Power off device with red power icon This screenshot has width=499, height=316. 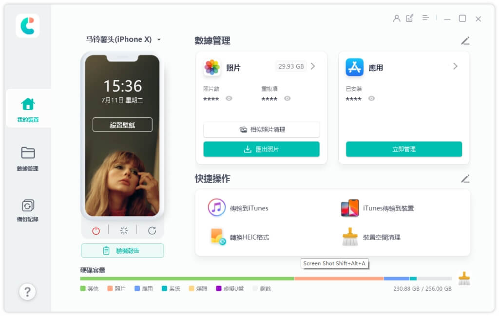coord(96,230)
